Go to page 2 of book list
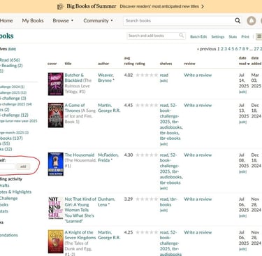This screenshot has height=256, width=262. [x=222, y=49]
